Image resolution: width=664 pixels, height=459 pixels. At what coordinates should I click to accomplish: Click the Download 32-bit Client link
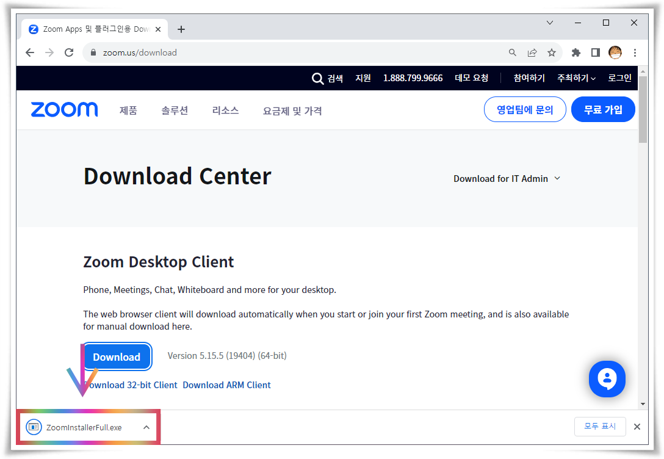(x=131, y=385)
